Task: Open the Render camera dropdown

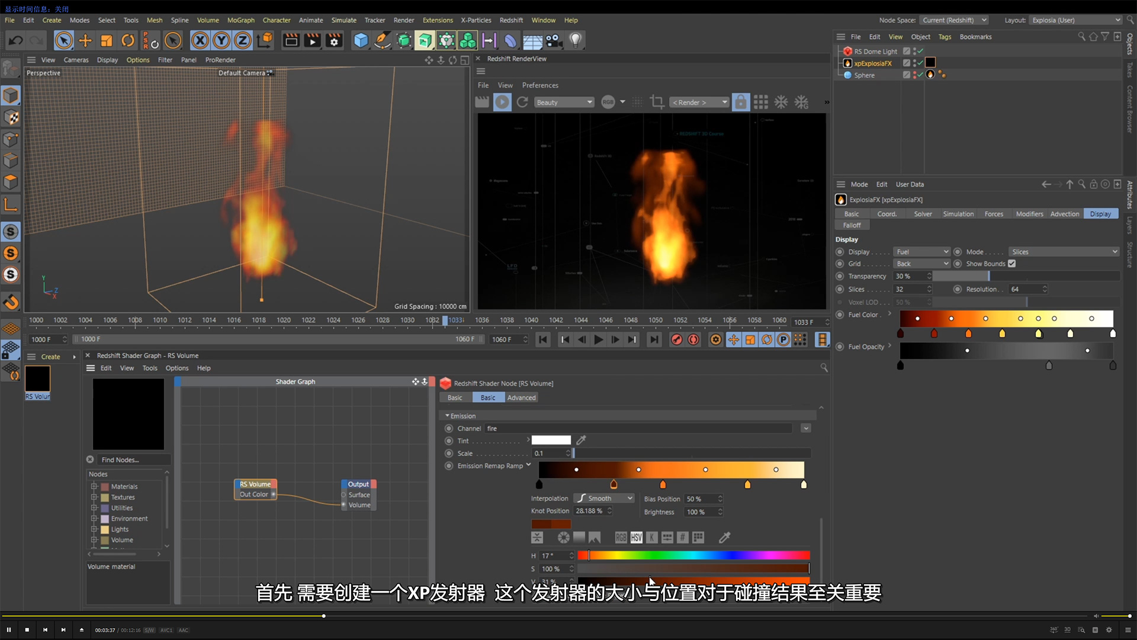Action: pyautogui.click(x=699, y=103)
